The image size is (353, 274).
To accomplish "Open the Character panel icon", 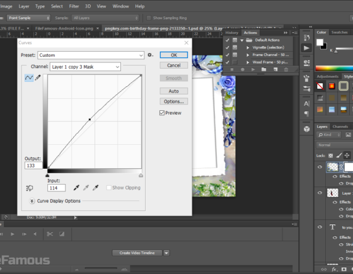I will (306, 104).
